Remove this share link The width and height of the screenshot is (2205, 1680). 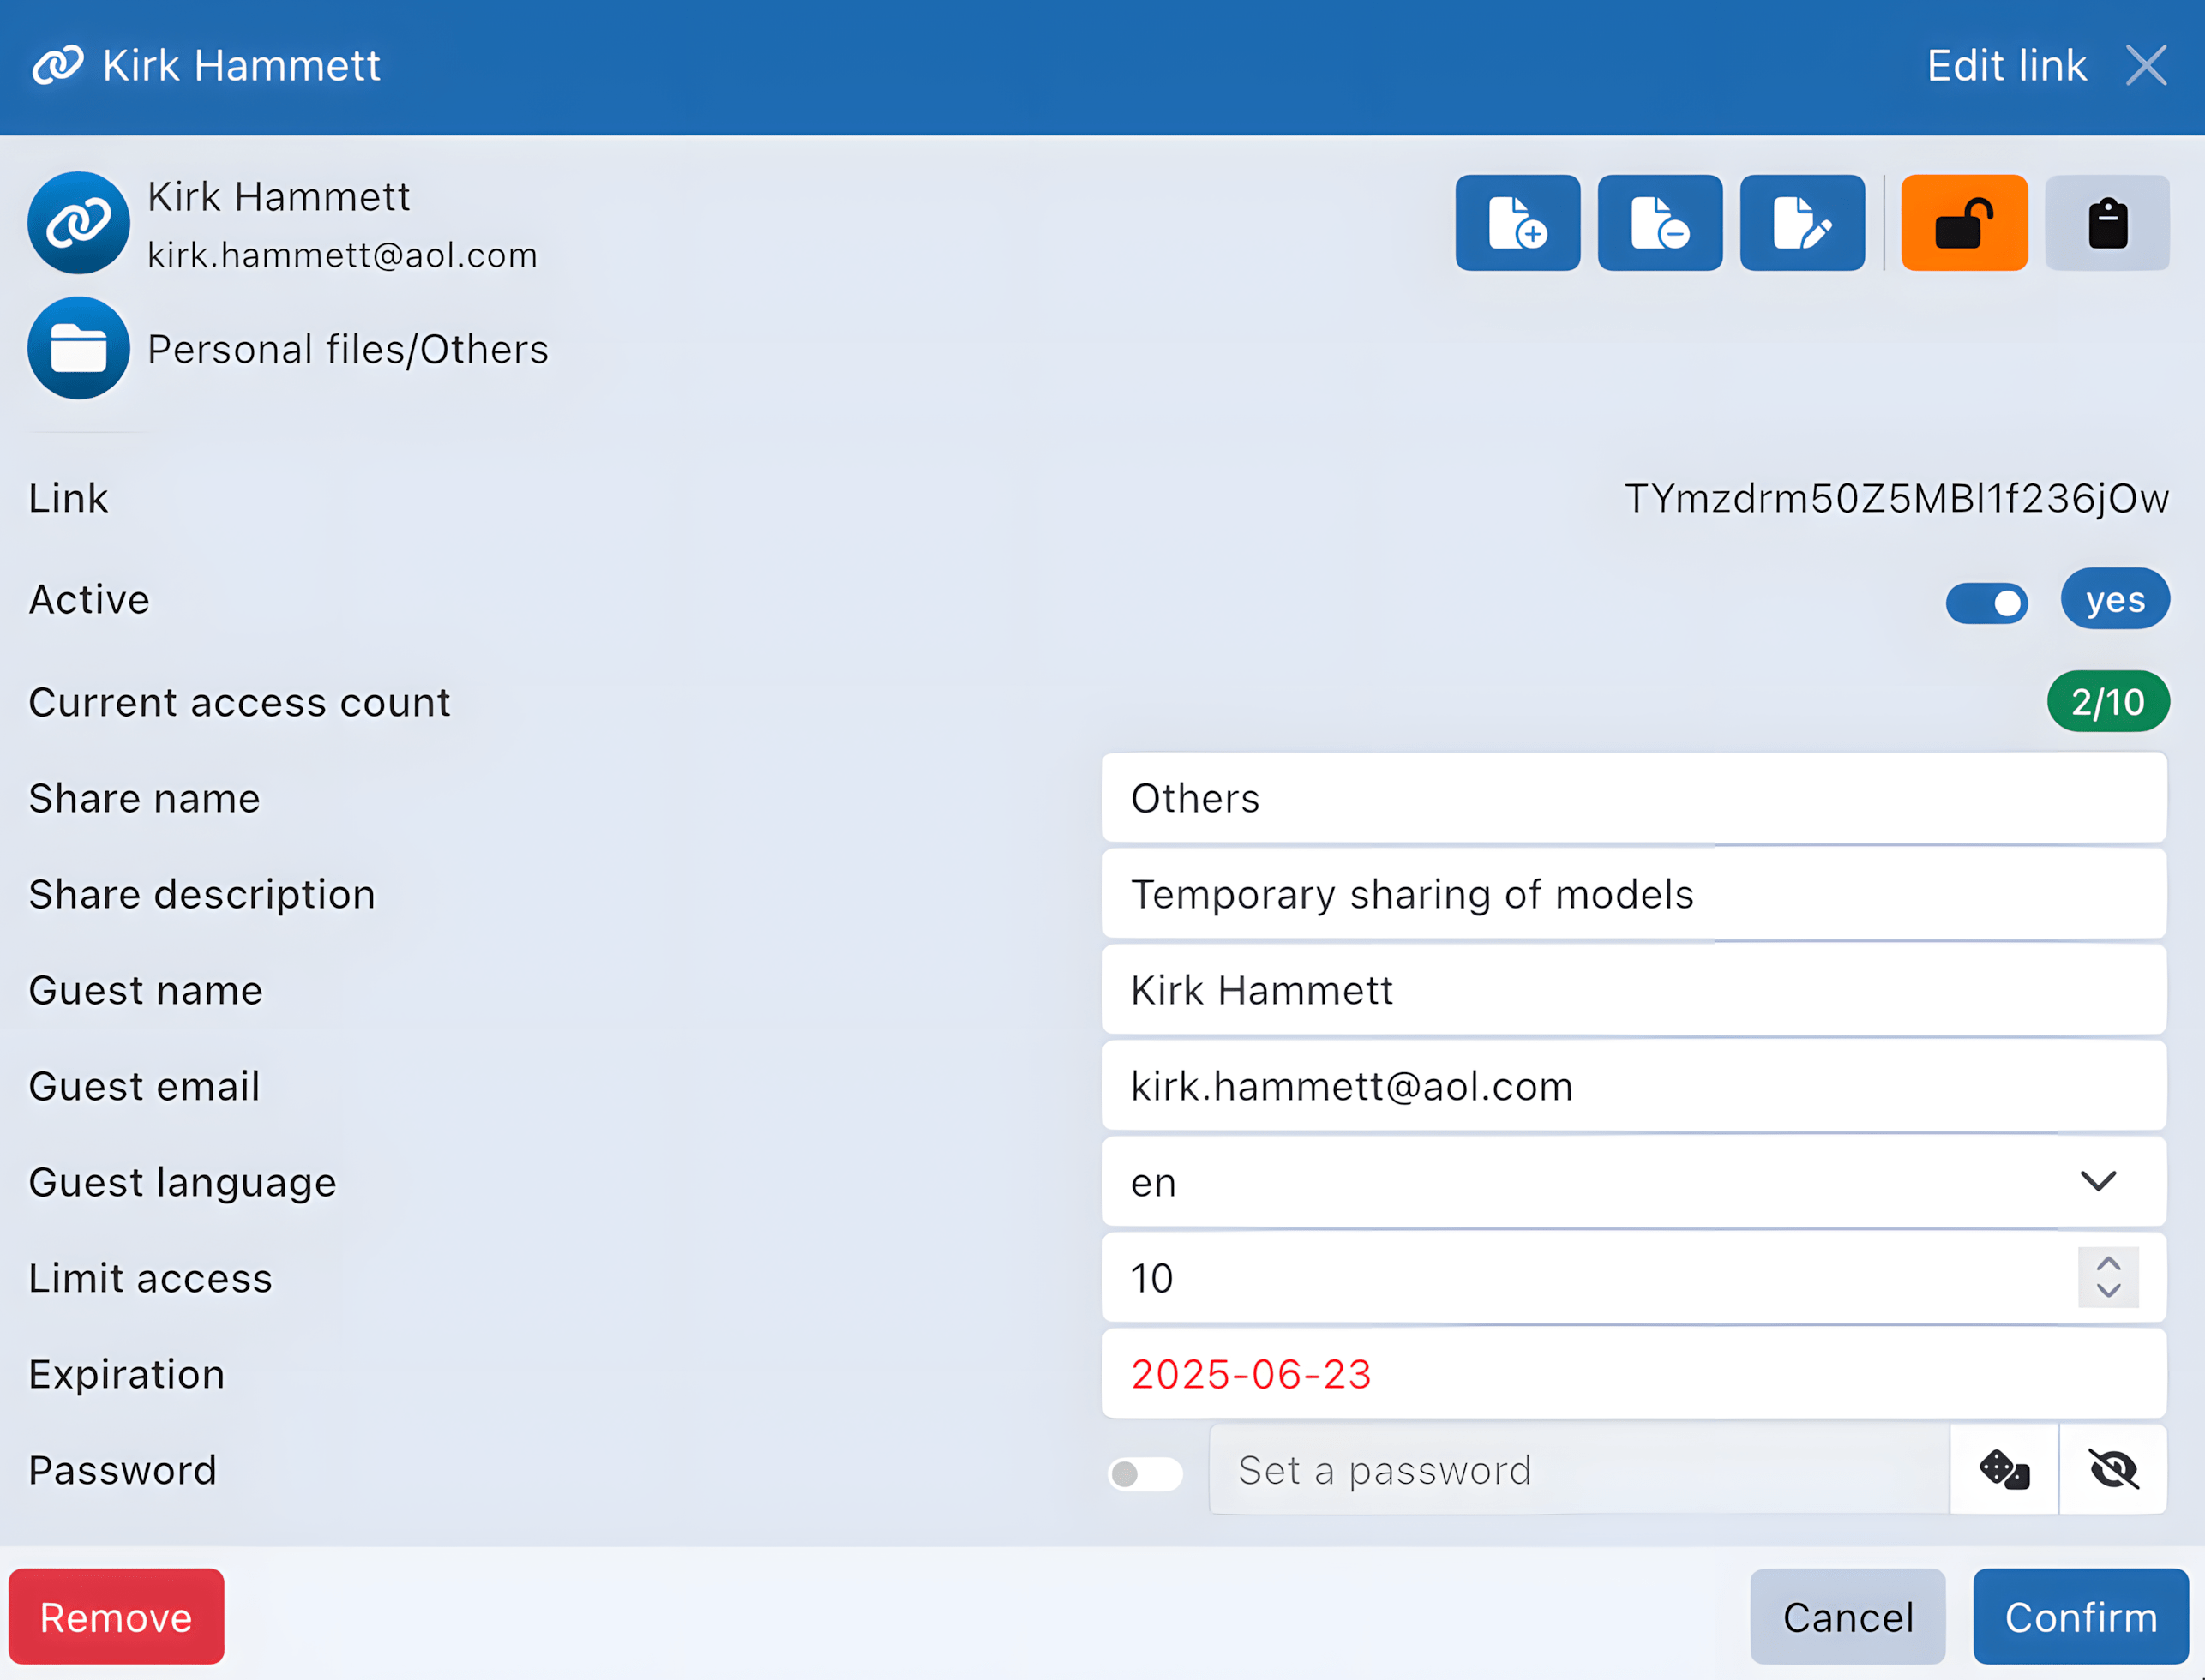click(x=117, y=1616)
